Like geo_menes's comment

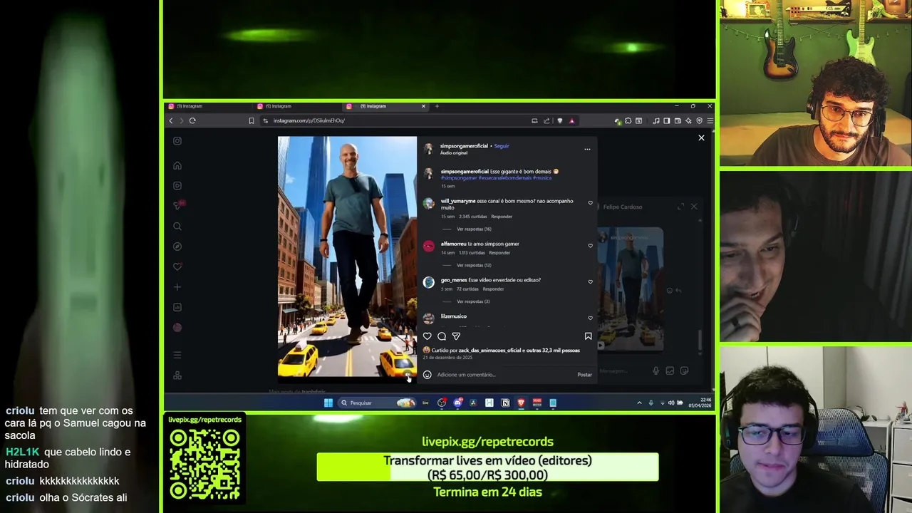tap(590, 281)
